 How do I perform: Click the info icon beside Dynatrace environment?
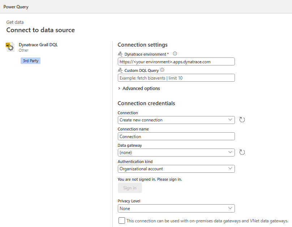click(x=175, y=53)
